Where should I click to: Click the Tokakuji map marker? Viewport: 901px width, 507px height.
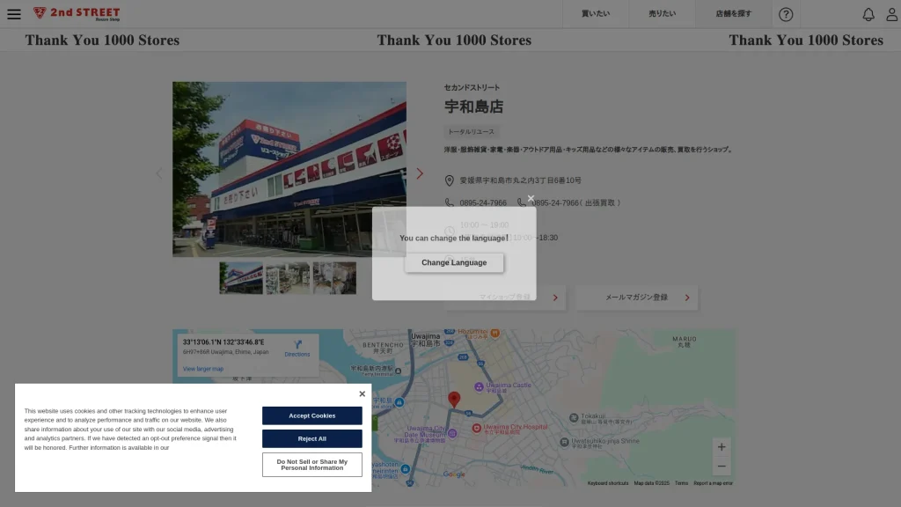pos(574,418)
